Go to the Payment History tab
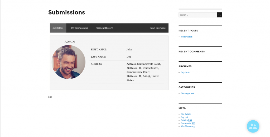 pyautogui.click(x=104, y=28)
